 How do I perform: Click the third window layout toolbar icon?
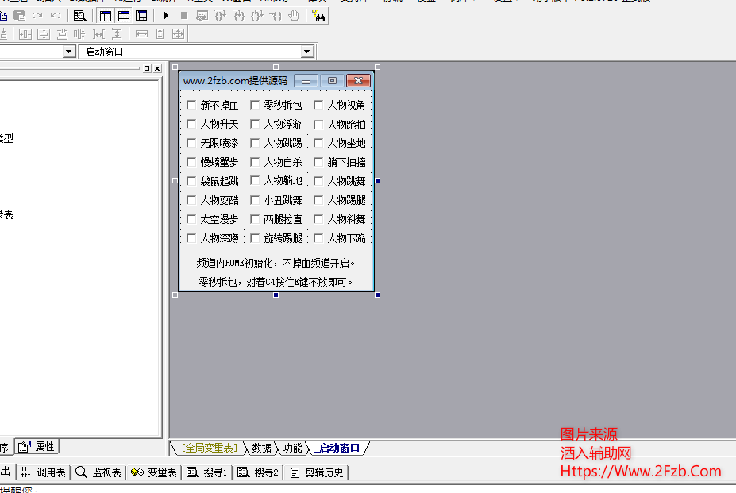[141, 15]
